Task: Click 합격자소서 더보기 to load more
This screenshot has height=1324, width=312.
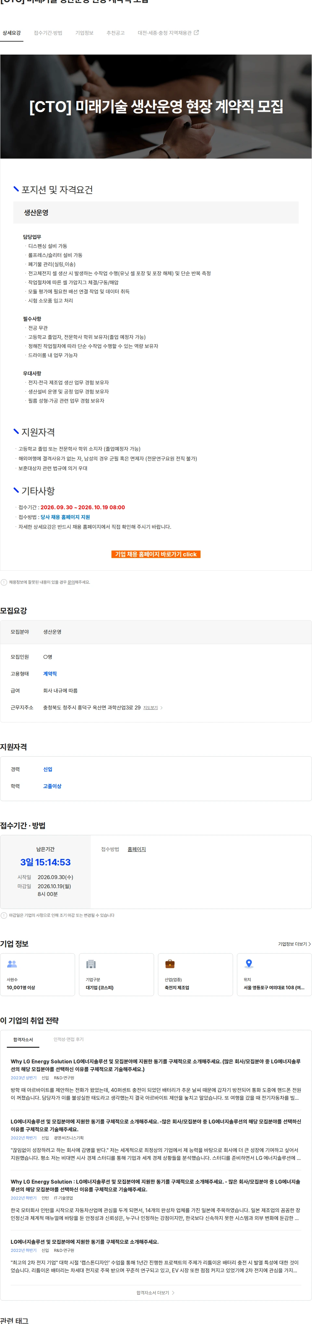Action: point(155,1293)
